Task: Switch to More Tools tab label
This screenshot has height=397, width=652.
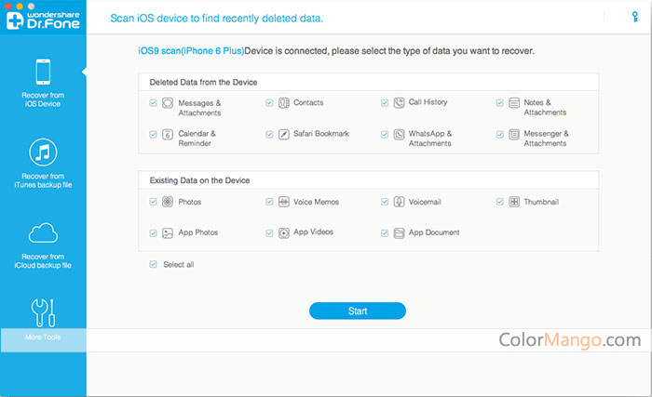Action: point(43,337)
